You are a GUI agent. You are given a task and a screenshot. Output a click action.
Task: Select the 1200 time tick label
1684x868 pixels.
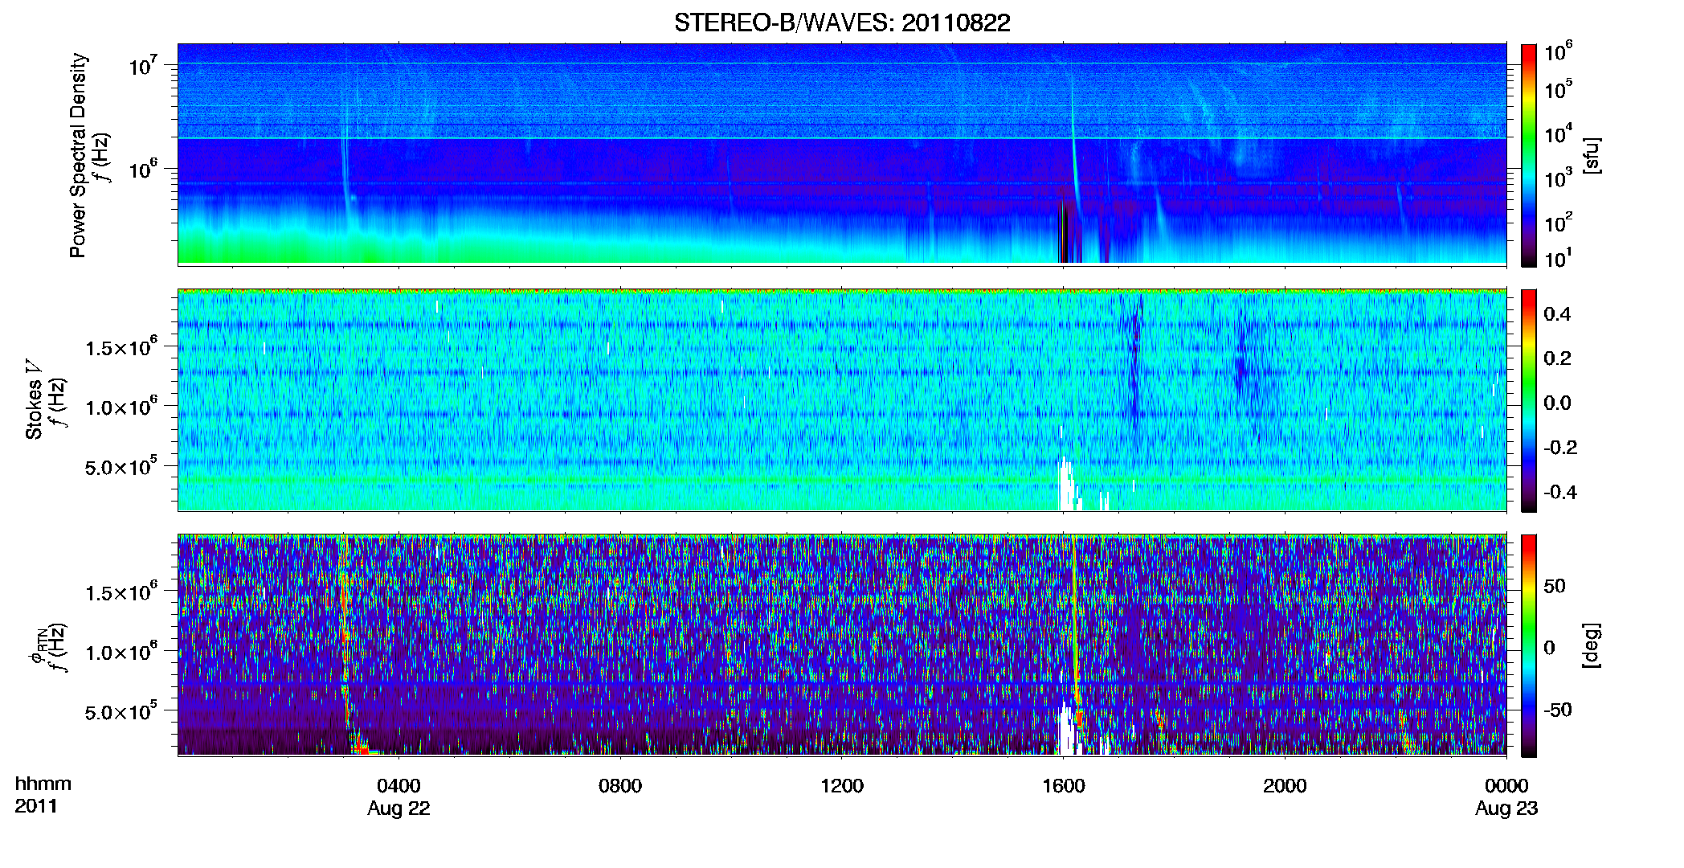pyautogui.click(x=842, y=786)
